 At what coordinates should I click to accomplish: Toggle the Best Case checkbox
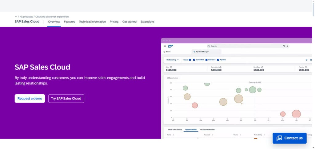click(206, 60)
